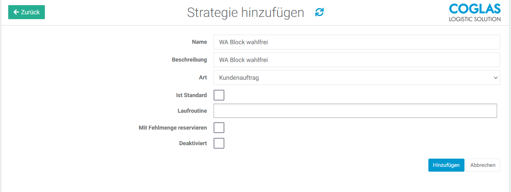Open the Art dropdown showing Kundenauftrag

[357, 78]
